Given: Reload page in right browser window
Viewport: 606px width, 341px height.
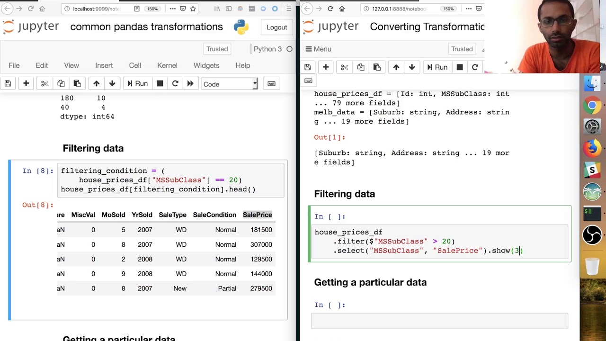Looking at the screenshot, I should [x=330, y=9].
